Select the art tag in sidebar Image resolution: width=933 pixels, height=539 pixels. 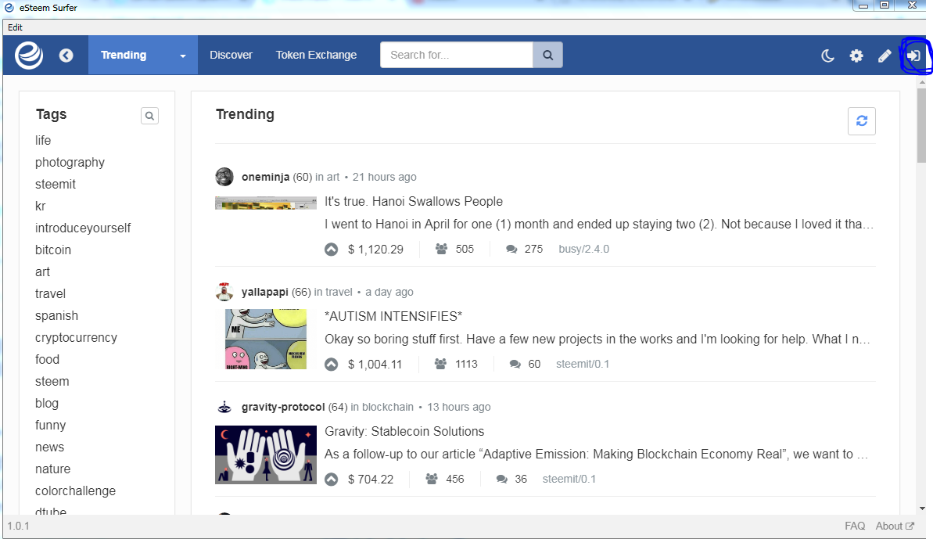(42, 272)
